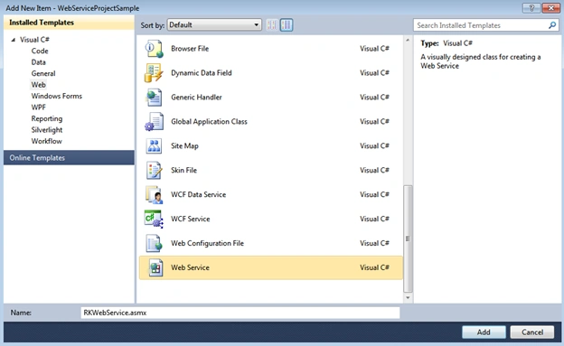Click the template list scrollbar thumb
The width and height of the screenshot is (564, 346).
point(408,238)
